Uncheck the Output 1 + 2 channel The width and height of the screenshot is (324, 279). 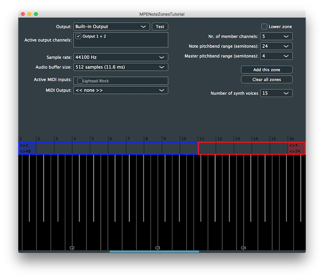tap(78, 36)
